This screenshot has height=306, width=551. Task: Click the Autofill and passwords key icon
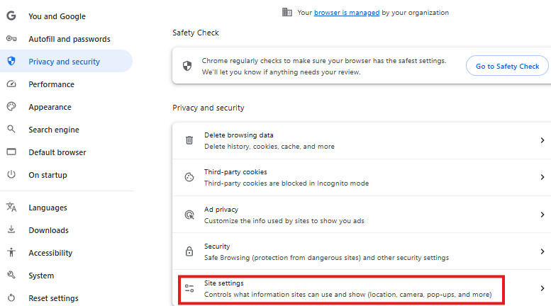pos(11,39)
